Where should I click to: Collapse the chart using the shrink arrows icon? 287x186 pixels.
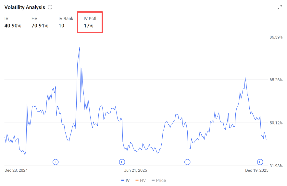point(280,7)
